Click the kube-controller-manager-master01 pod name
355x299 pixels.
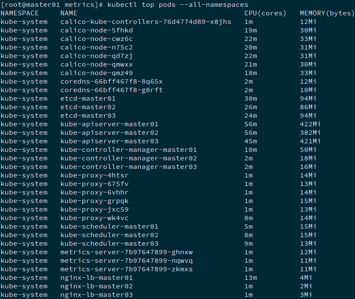click(128, 150)
